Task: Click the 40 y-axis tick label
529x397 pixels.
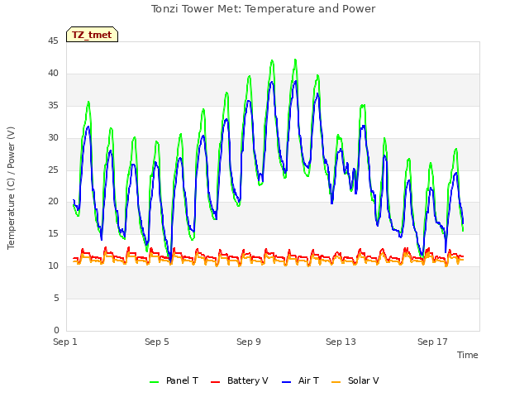Action: pos(53,73)
